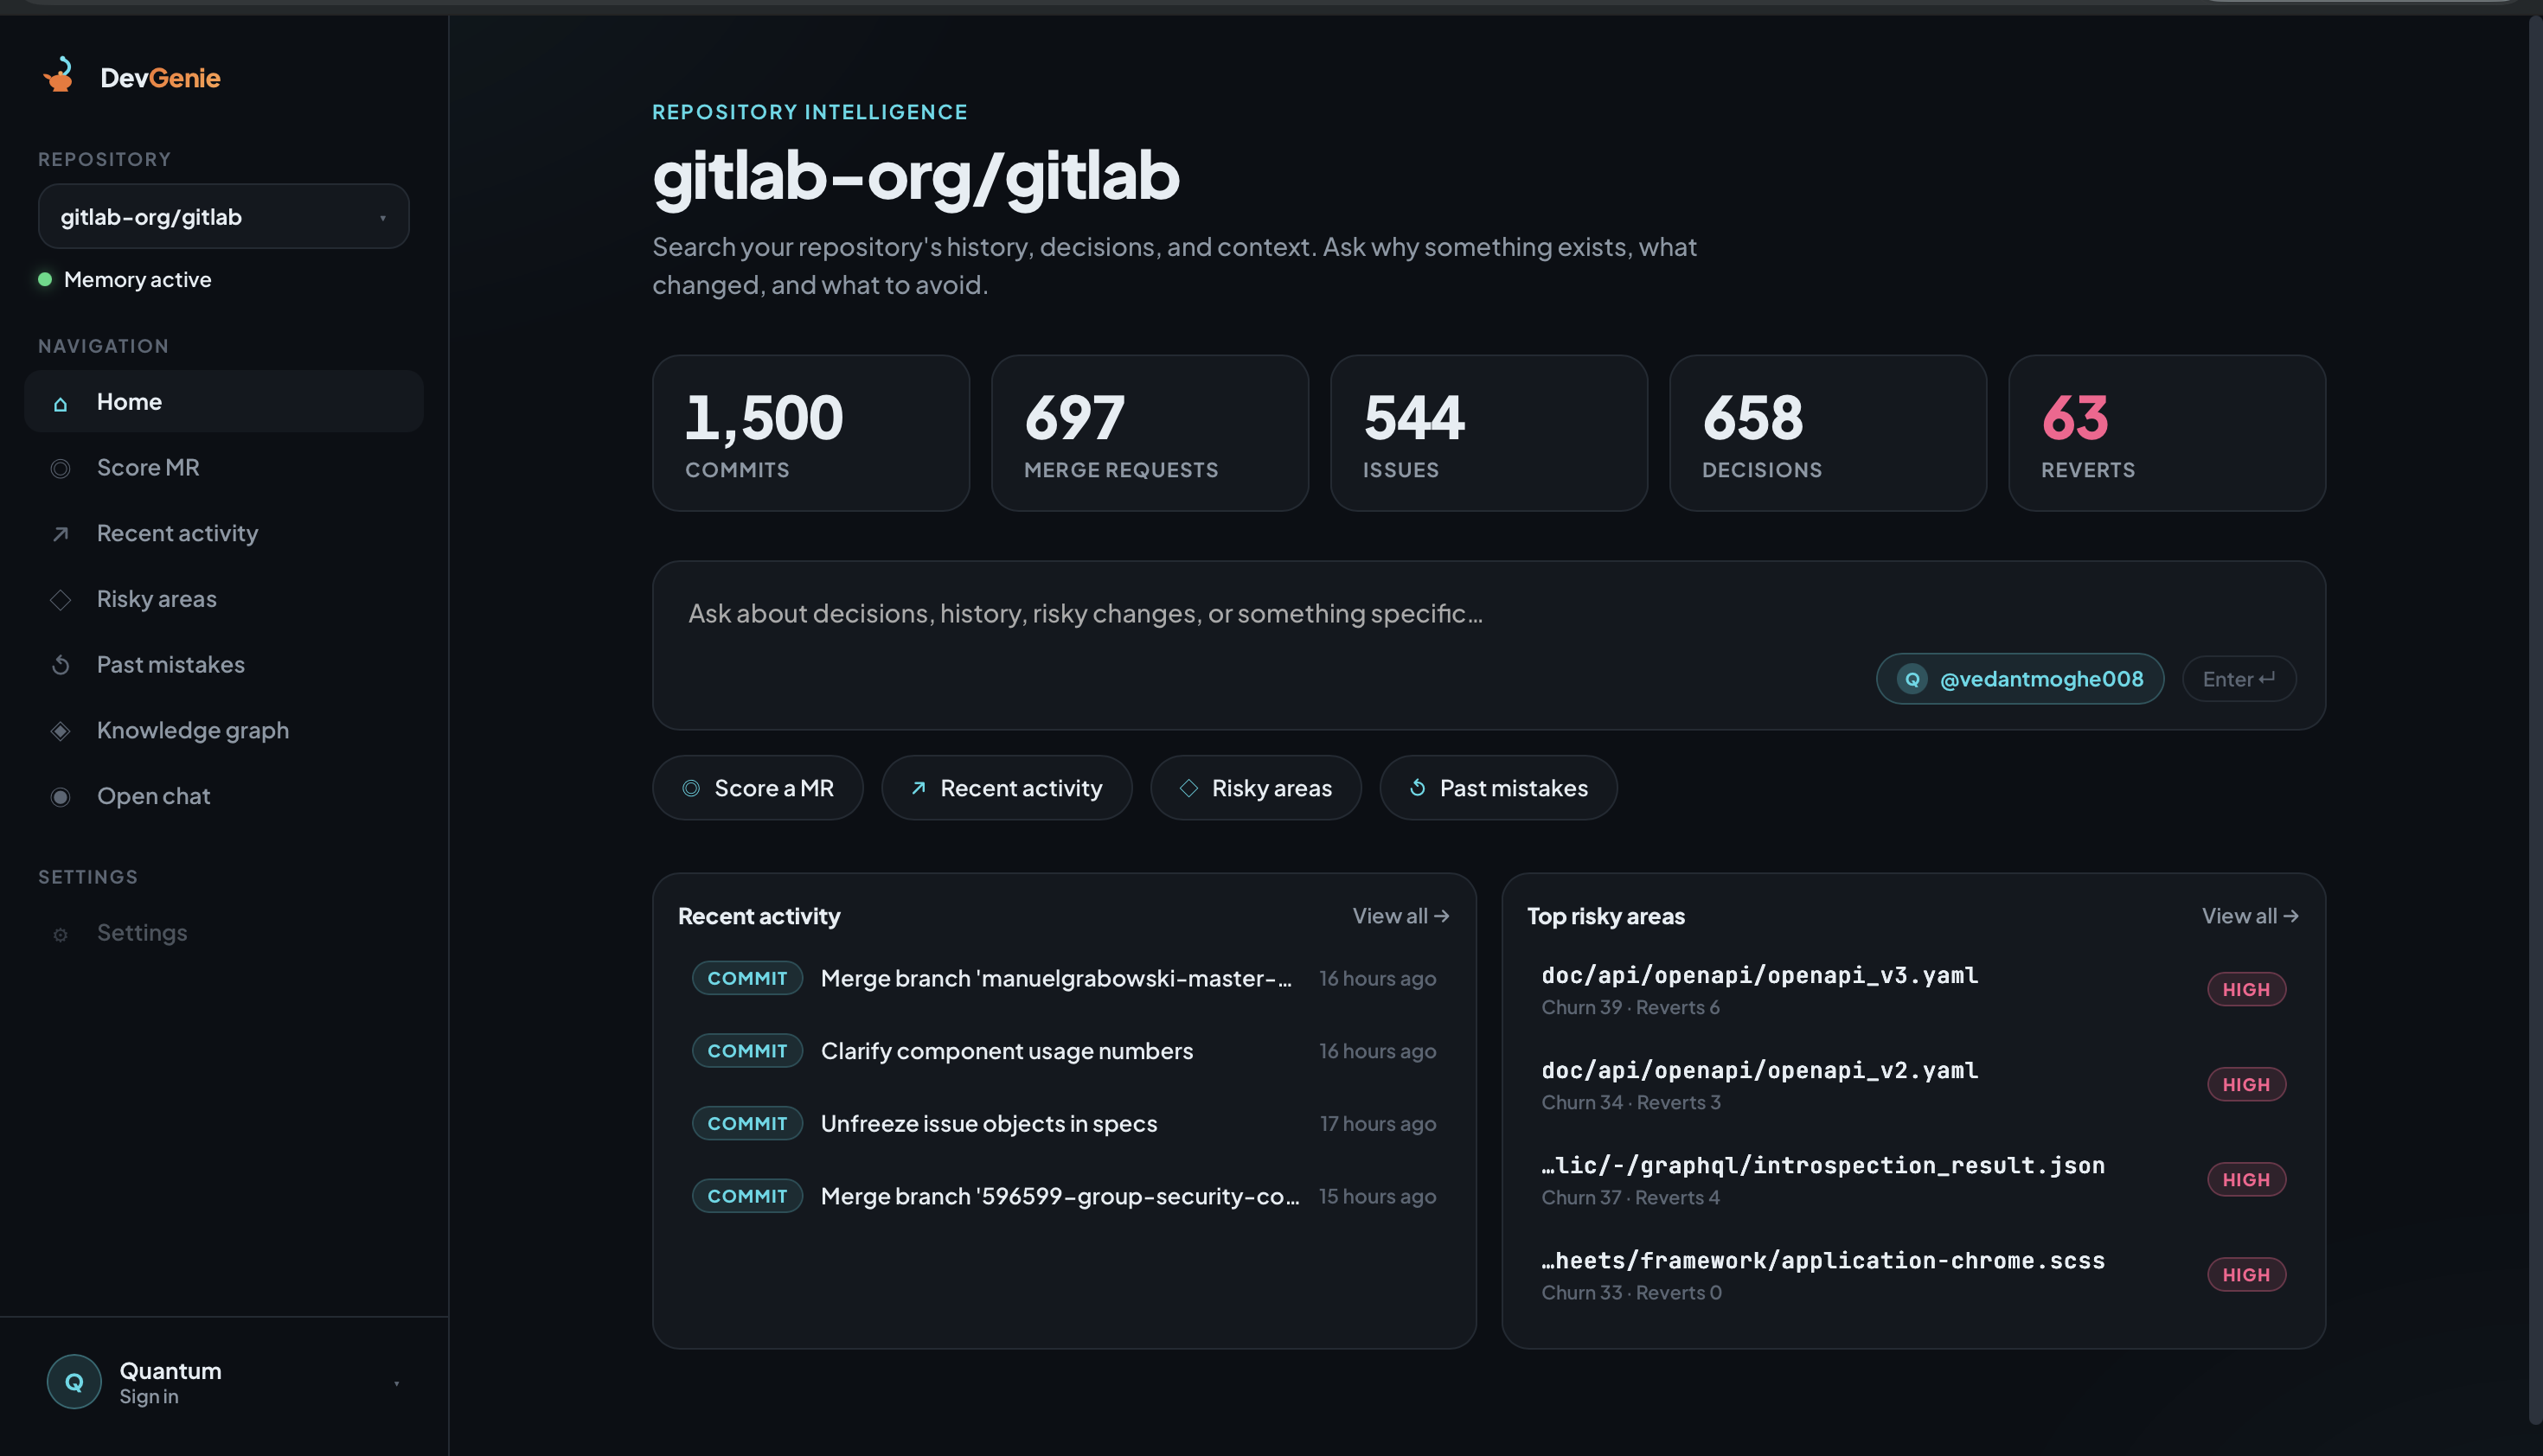2543x1456 pixels.
Task: Click the Settings gear icon in sidebar
Action: click(60, 934)
